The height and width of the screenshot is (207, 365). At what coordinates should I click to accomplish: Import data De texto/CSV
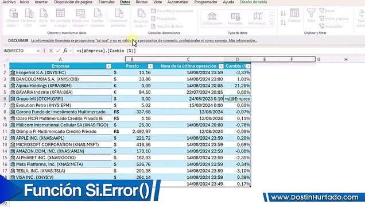(x=29, y=18)
